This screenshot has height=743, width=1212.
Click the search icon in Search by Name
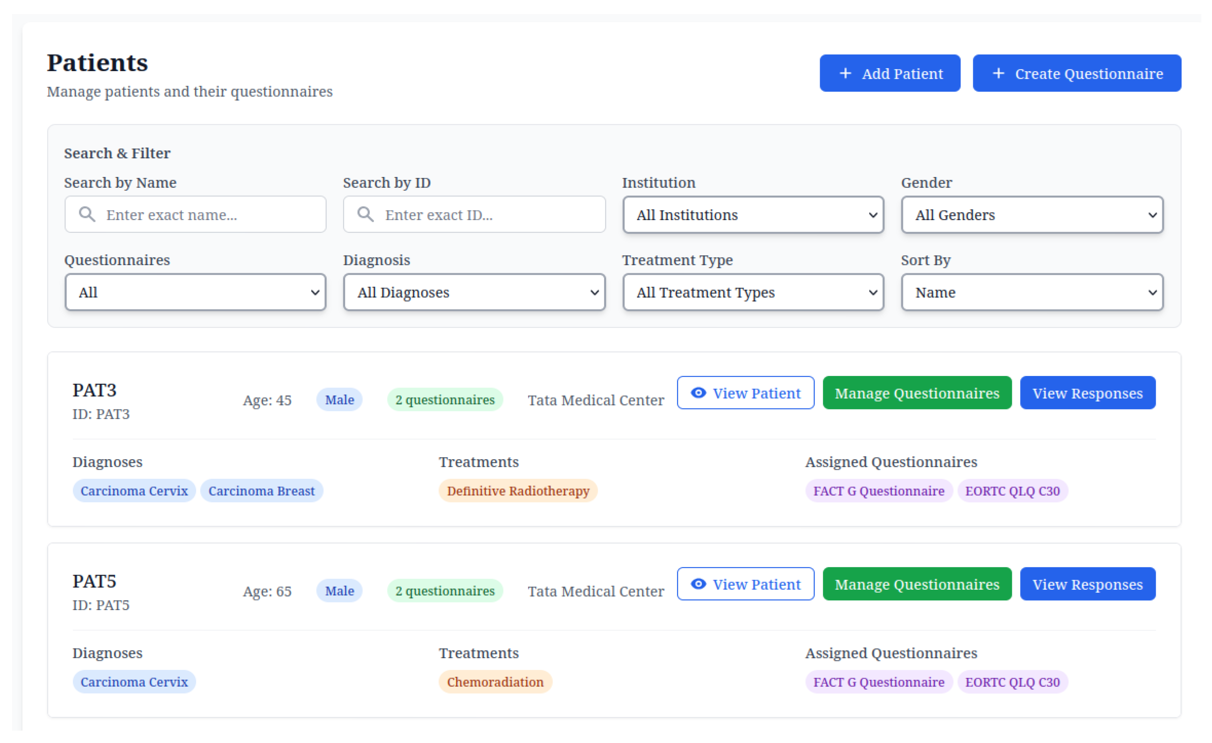coord(87,214)
